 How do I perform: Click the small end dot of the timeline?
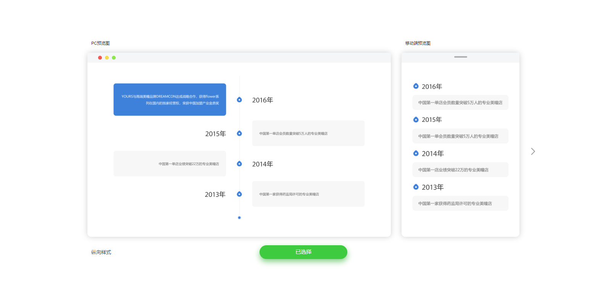pyautogui.click(x=239, y=217)
